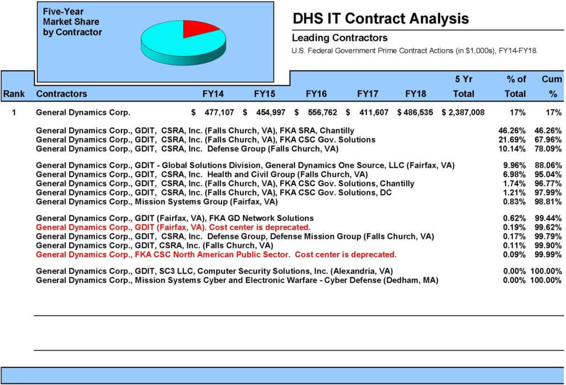Click the 'Contractors' column header
The image size is (566, 385).
(62, 94)
